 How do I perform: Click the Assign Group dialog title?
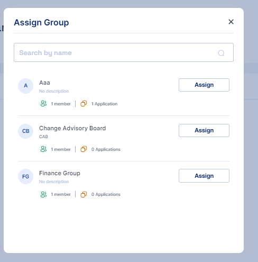pyautogui.click(x=41, y=23)
